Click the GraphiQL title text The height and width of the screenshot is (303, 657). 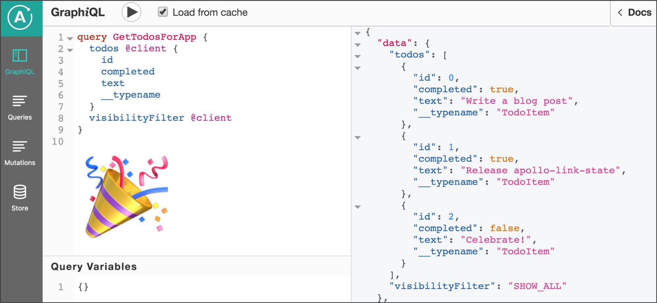pos(78,12)
